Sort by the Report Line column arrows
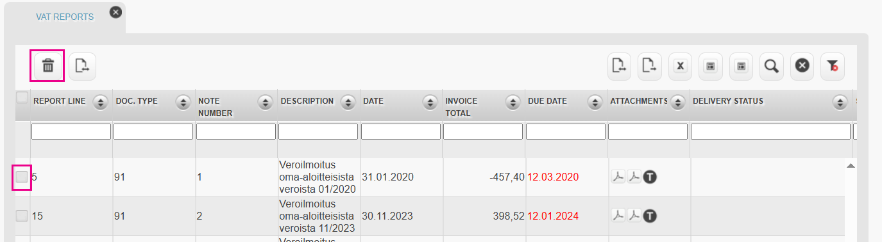This screenshot has height=242, width=882. click(99, 102)
